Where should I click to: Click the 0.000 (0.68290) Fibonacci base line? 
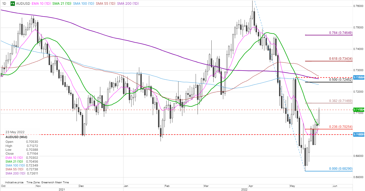click(341, 168)
